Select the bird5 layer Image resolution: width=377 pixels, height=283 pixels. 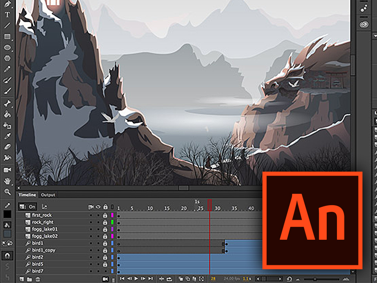point(38,264)
